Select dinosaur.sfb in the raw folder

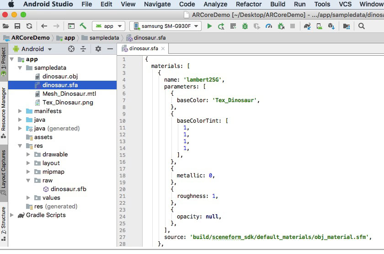click(68, 189)
